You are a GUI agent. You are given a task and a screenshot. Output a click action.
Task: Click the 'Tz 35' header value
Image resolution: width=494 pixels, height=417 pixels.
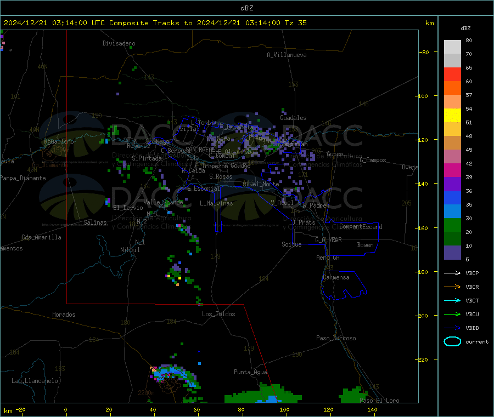coord(295,23)
